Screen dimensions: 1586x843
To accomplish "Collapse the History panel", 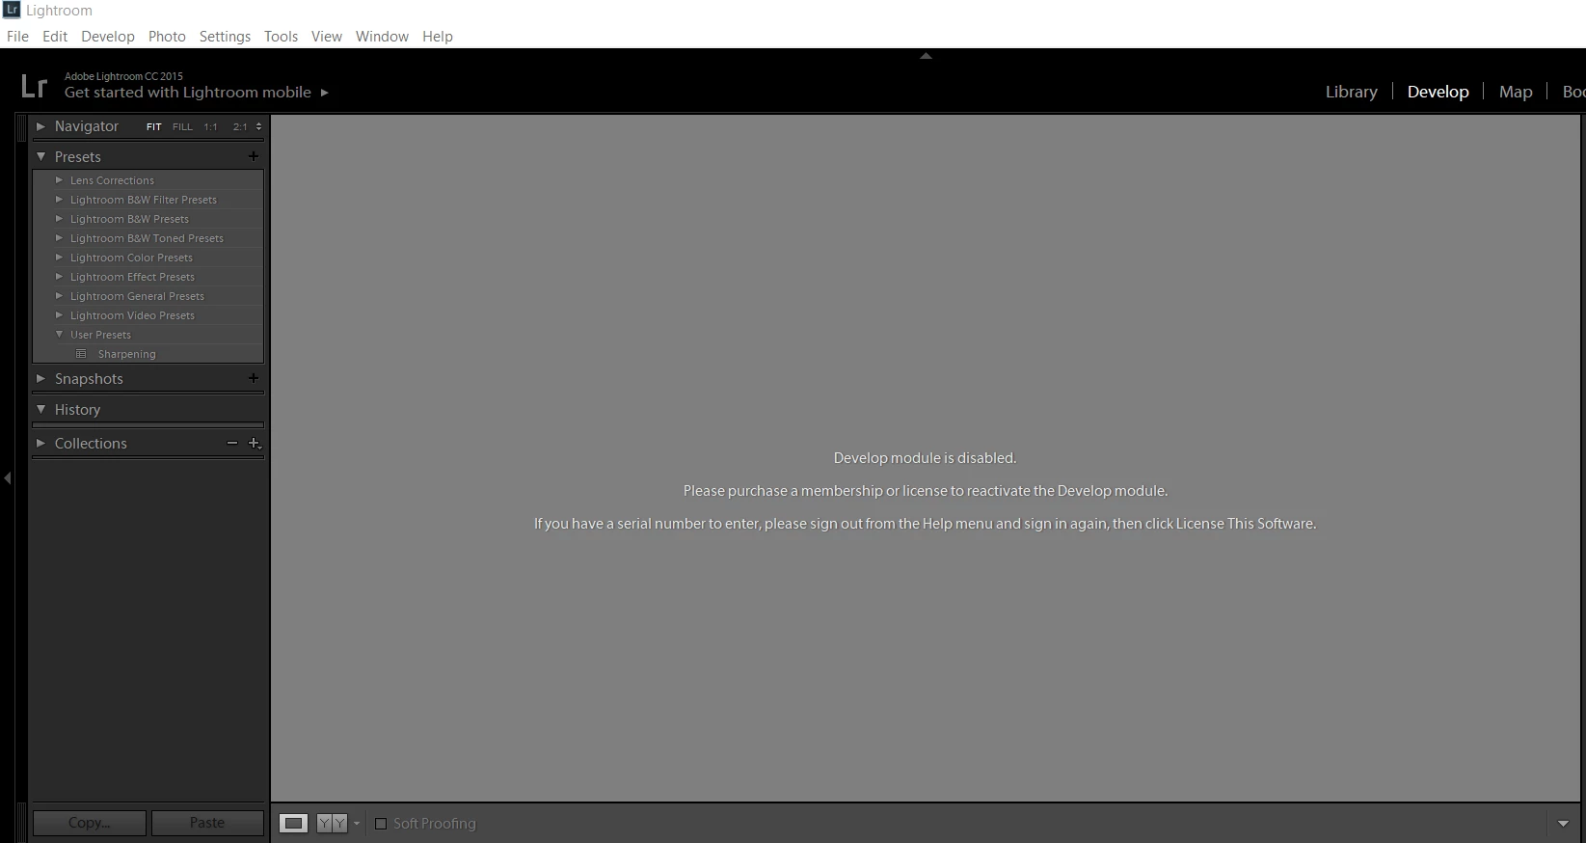I will [40, 409].
